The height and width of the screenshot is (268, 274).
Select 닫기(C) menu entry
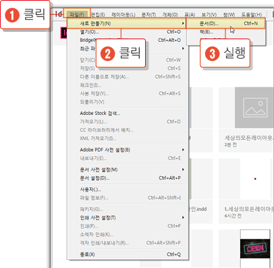click(x=128, y=60)
